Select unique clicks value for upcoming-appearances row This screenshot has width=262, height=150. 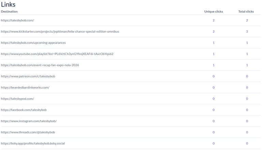214,43
